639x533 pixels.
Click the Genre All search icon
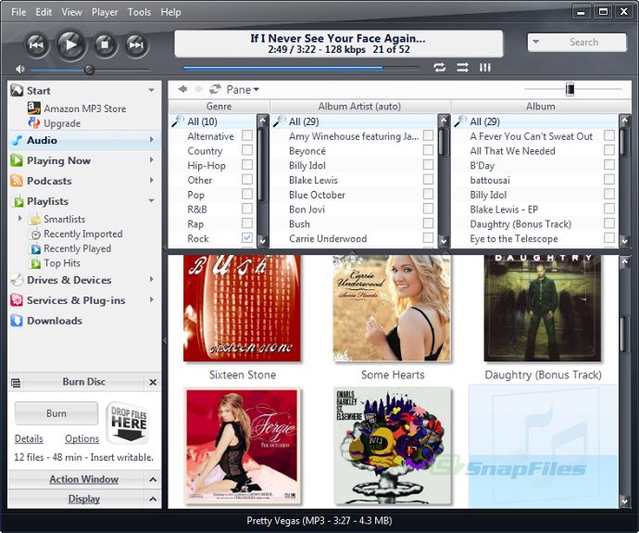pos(178,121)
